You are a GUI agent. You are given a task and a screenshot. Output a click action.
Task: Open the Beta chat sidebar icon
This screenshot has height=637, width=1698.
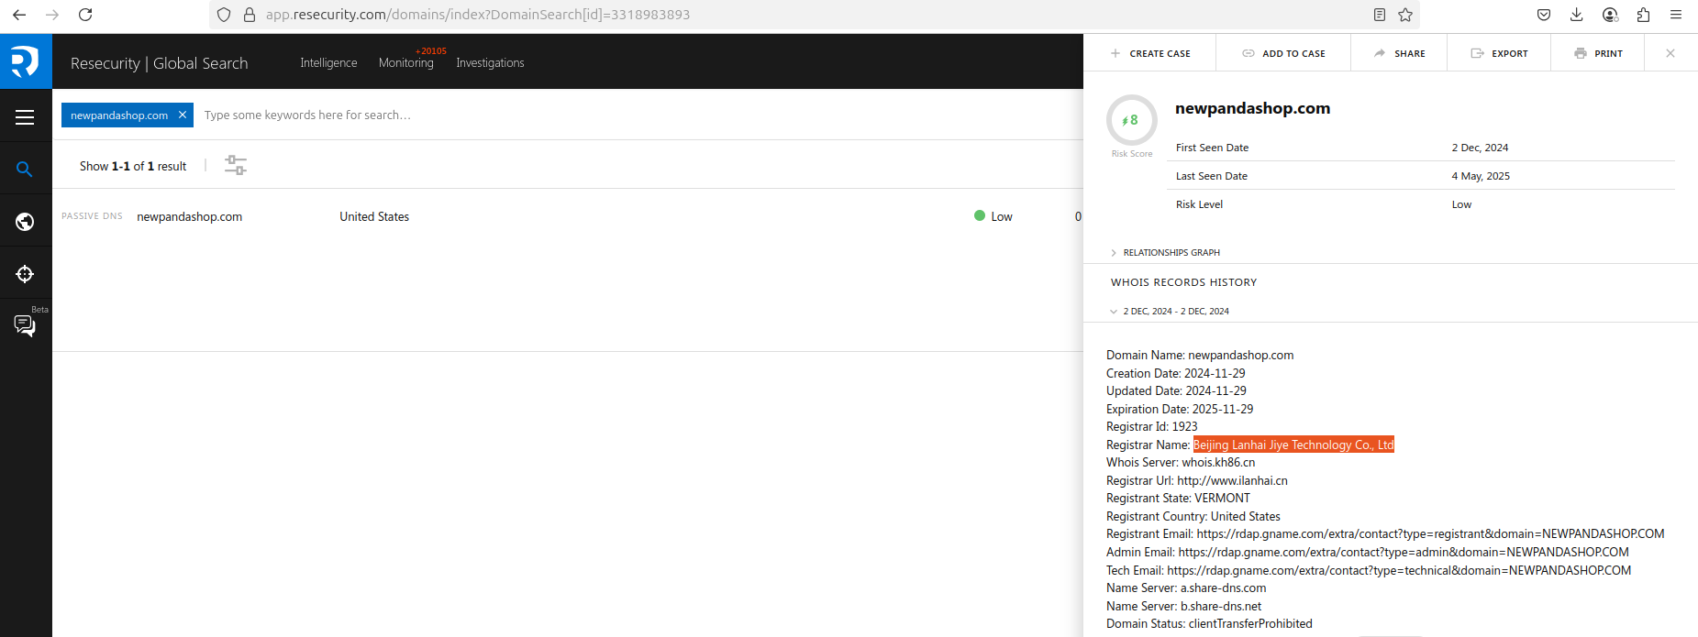point(25,325)
